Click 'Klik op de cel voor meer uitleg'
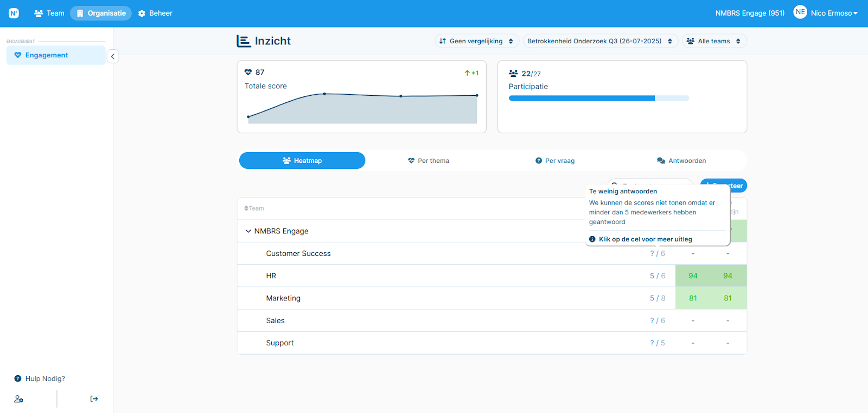The image size is (868, 413). (x=646, y=239)
